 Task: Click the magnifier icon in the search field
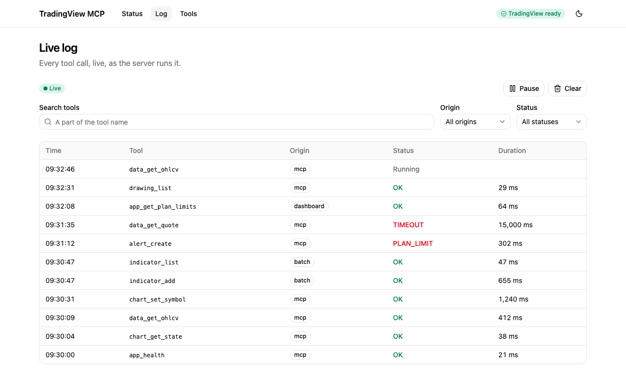click(48, 122)
